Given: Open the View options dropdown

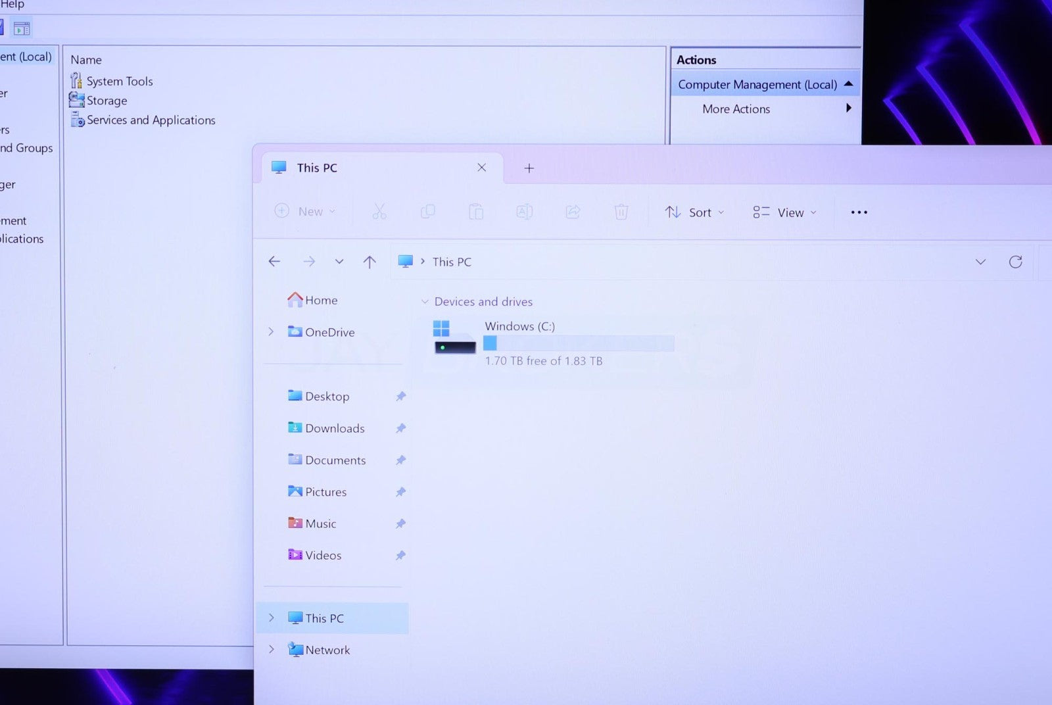Looking at the screenshot, I should coord(784,212).
